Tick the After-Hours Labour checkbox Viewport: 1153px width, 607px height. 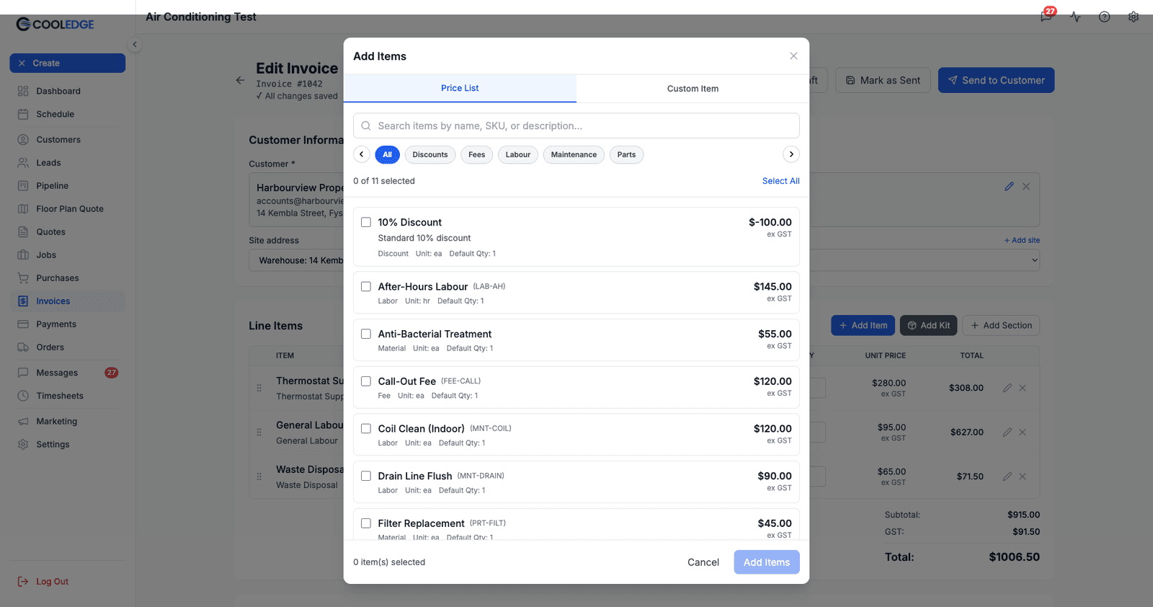tap(366, 286)
